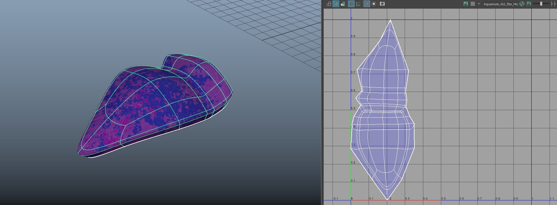Toggle texture image display icon

coord(466,4)
